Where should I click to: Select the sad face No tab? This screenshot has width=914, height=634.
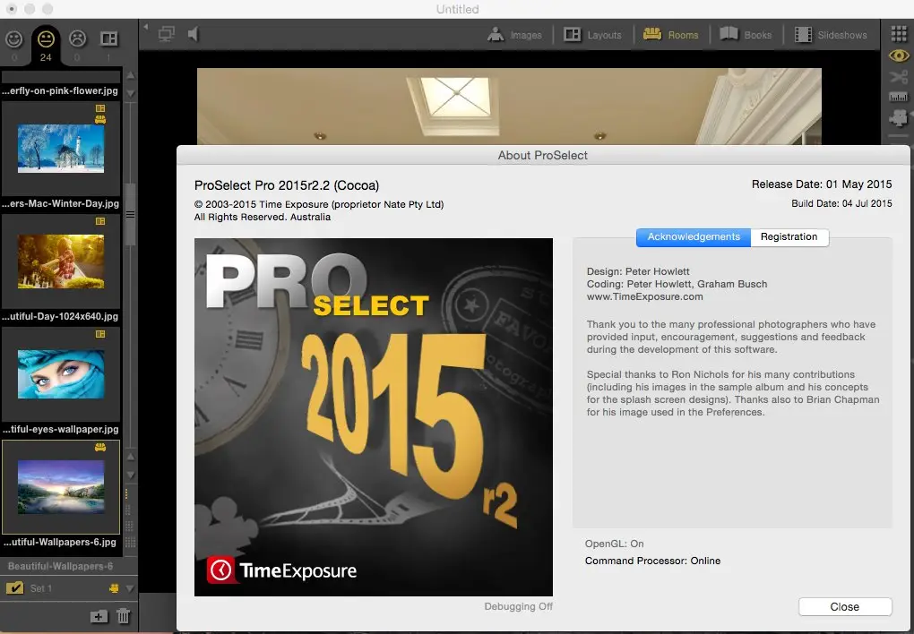[77, 39]
